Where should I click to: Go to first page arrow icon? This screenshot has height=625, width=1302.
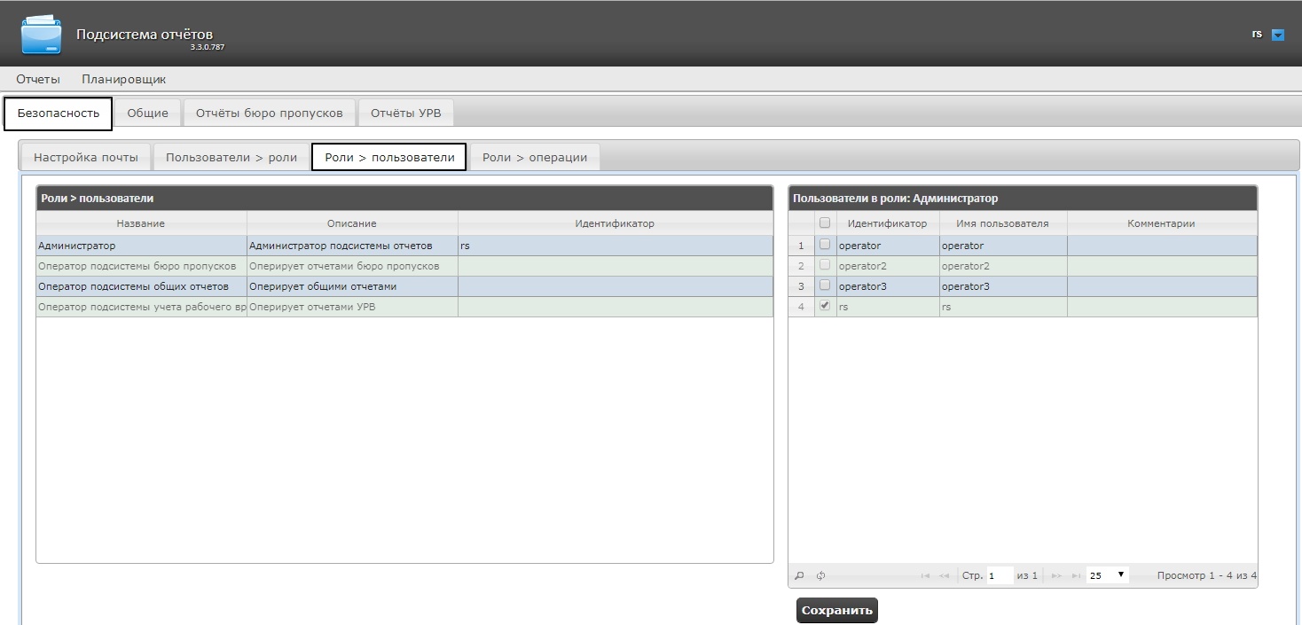(x=925, y=576)
